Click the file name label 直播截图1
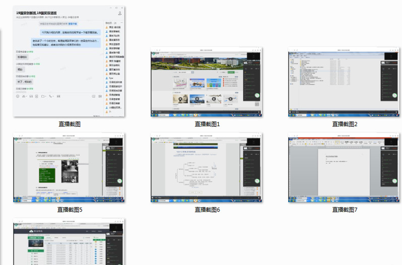 click(208, 124)
